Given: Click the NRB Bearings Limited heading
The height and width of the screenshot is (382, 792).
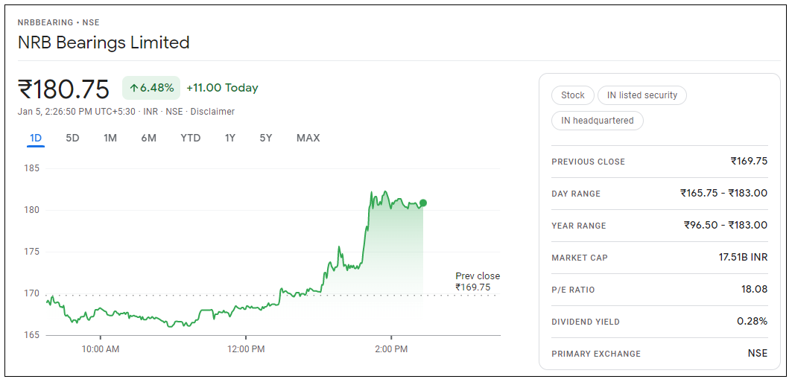Looking at the screenshot, I should (104, 42).
